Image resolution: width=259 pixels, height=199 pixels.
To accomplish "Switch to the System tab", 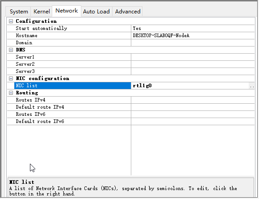I will point(19,12).
